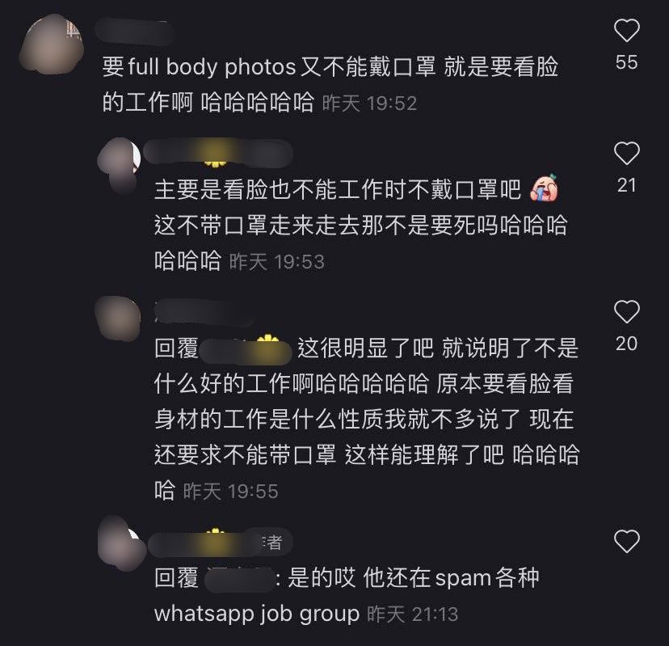
Task: Tap author username with flower emoji at bottom
Action: pyautogui.click(x=220, y=543)
